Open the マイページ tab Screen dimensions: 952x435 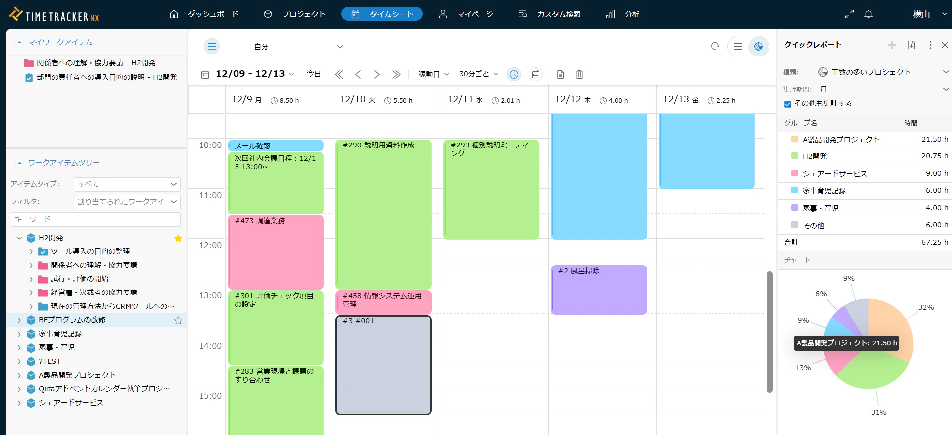(x=466, y=14)
